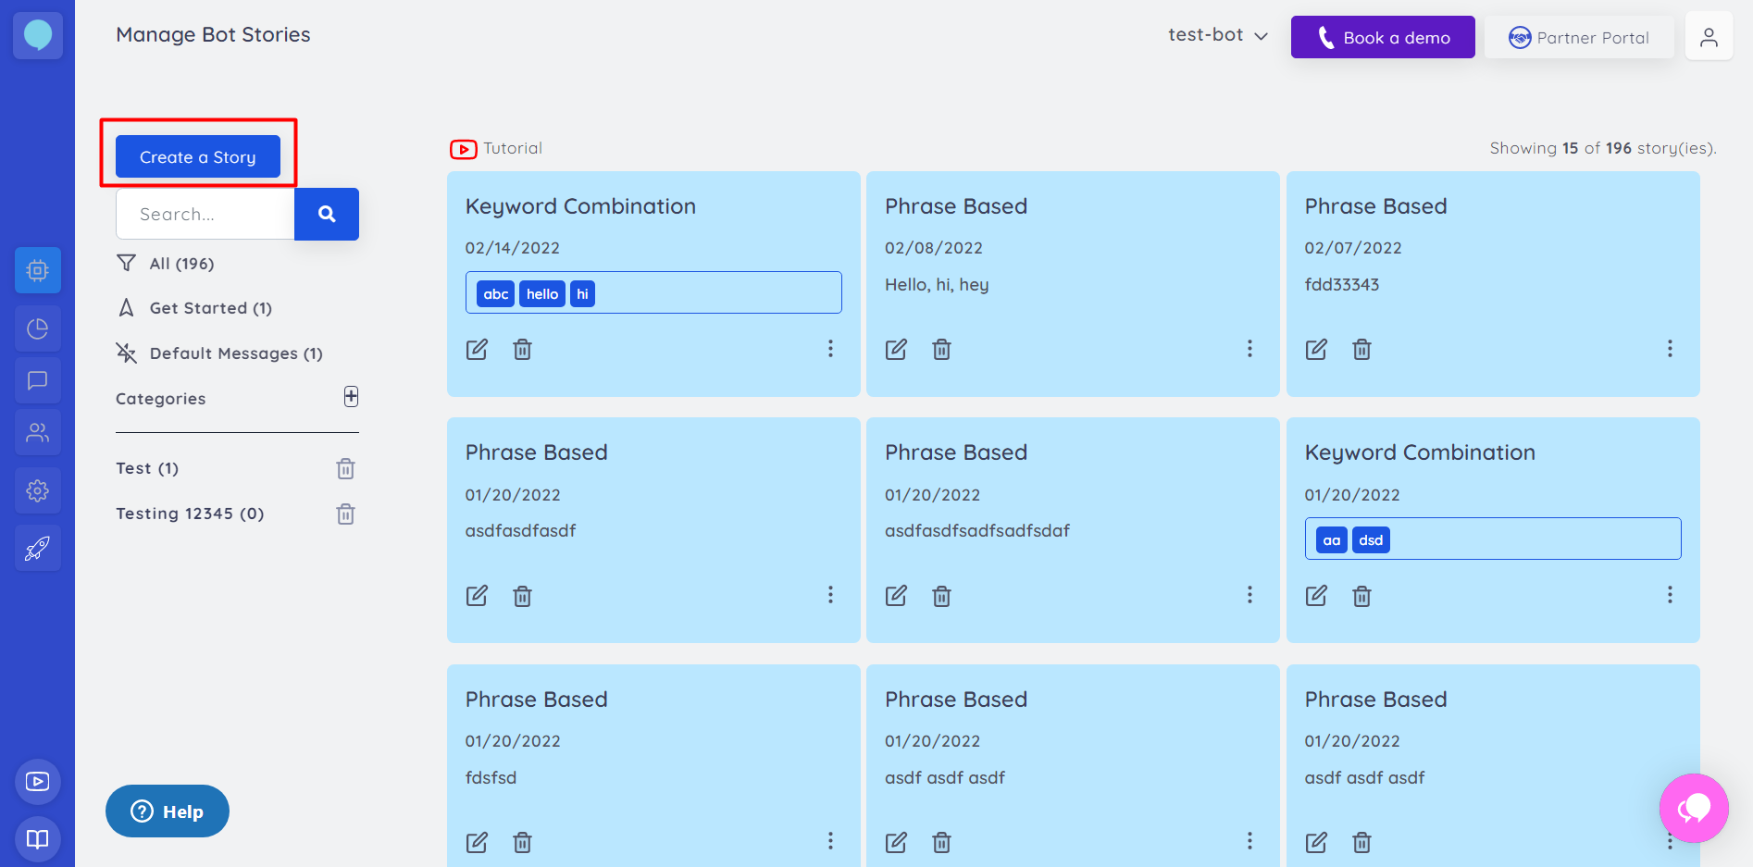Open the chat messages sidebar icon
The height and width of the screenshot is (867, 1753).
point(37,380)
